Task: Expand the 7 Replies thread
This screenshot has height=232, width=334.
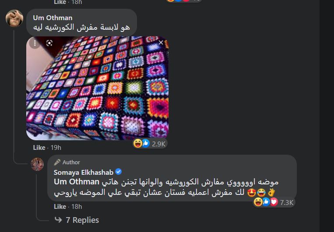Action: click(x=82, y=220)
